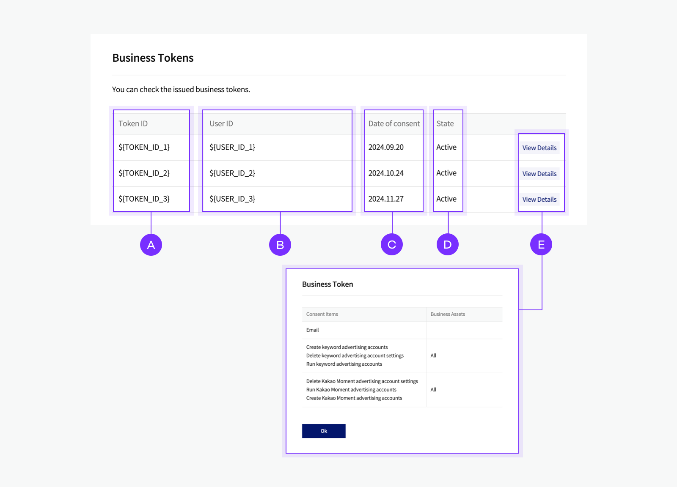Confirm the Business Token dialog with Ok
This screenshot has width=677, height=487.
click(324, 431)
